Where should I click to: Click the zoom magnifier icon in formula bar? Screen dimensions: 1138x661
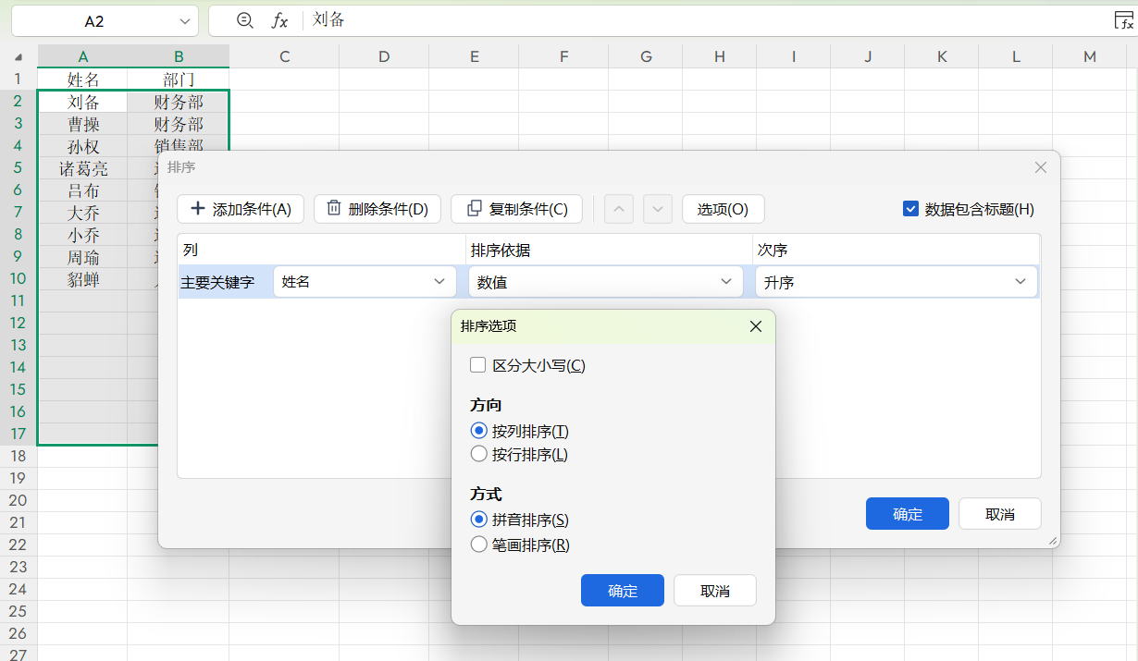pyautogui.click(x=244, y=20)
